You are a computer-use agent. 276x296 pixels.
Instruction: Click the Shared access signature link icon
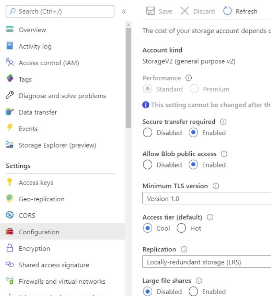(x=10, y=264)
